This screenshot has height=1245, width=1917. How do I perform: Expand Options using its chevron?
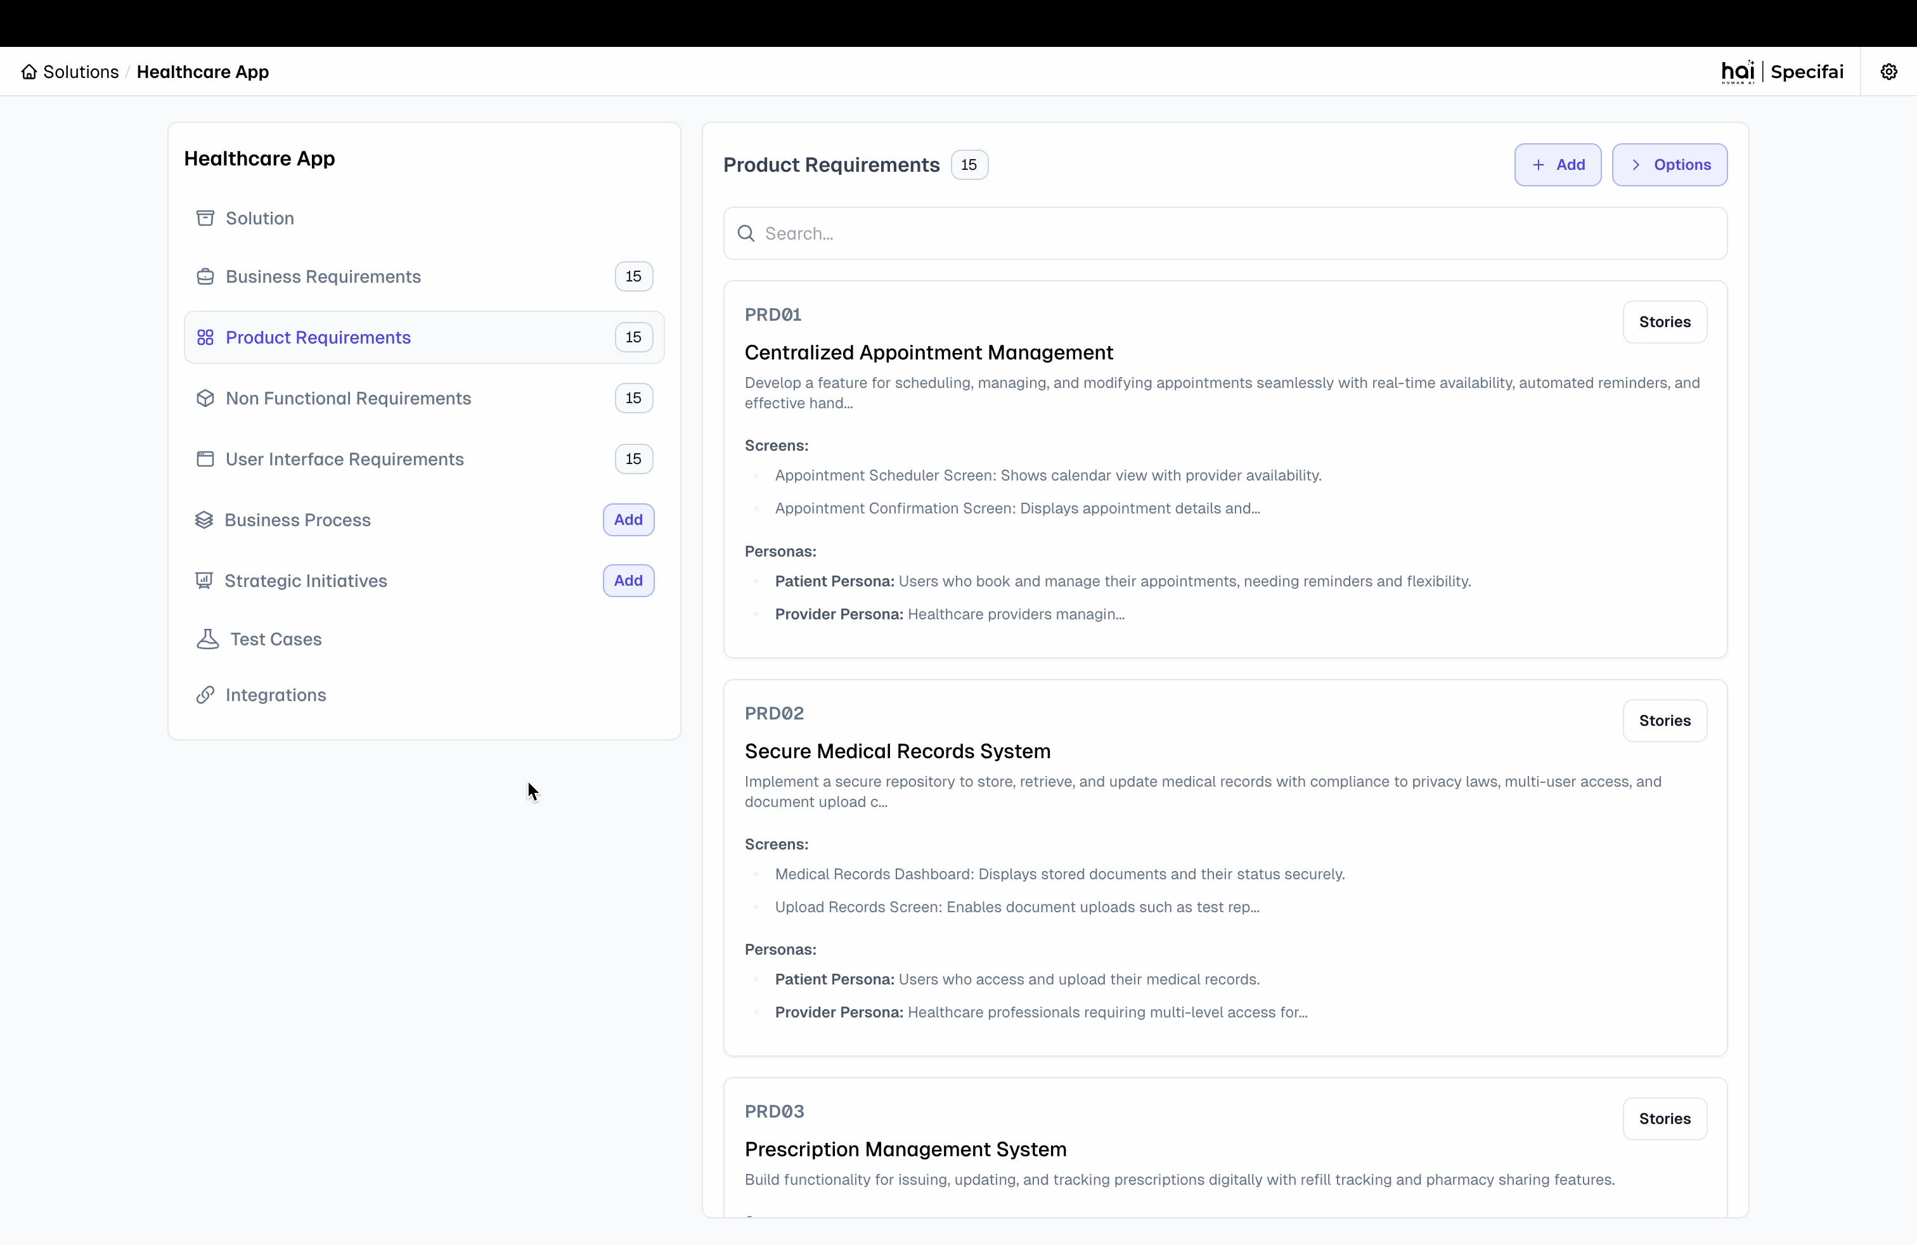click(1636, 165)
